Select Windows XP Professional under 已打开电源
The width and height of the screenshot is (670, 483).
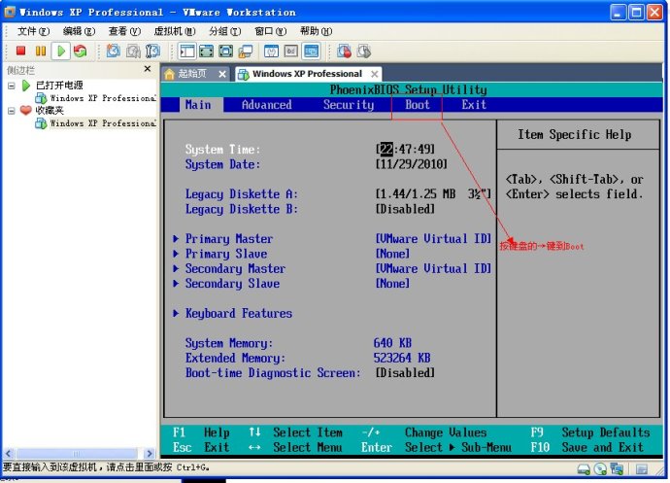point(103,98)
